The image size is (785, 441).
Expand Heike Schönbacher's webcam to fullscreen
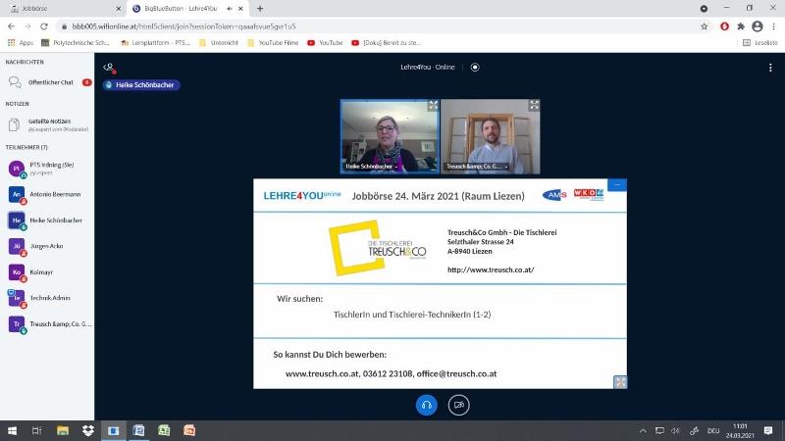pyautogui.click(x=433, y=106)
